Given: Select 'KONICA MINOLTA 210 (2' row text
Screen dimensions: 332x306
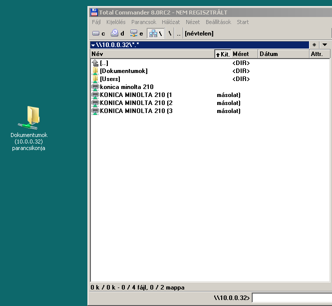Looking at the screenshot, I should tap(136, 103).
